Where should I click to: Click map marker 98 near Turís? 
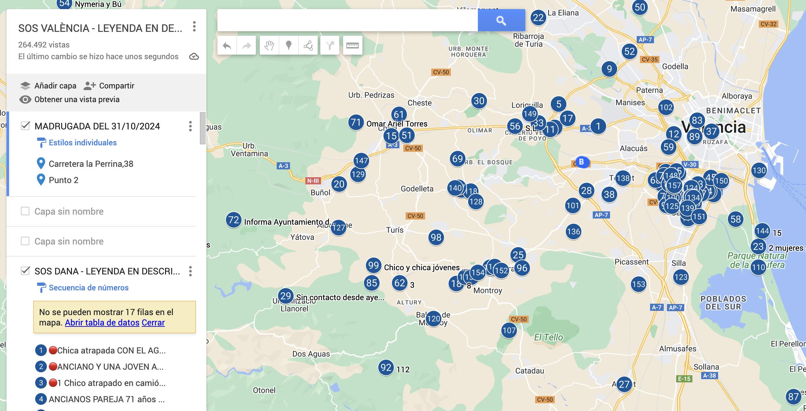click(436, 238)
